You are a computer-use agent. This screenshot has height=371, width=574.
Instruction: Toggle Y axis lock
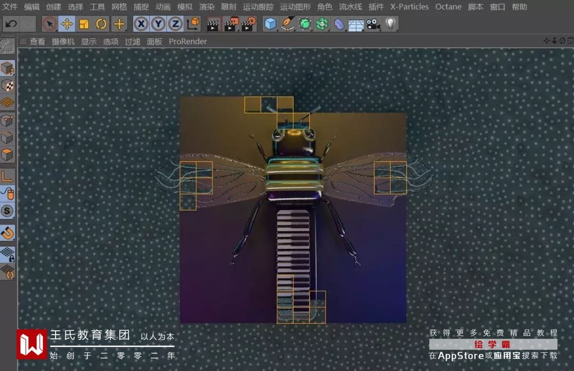pyautogui.click(x=158, y=24)
